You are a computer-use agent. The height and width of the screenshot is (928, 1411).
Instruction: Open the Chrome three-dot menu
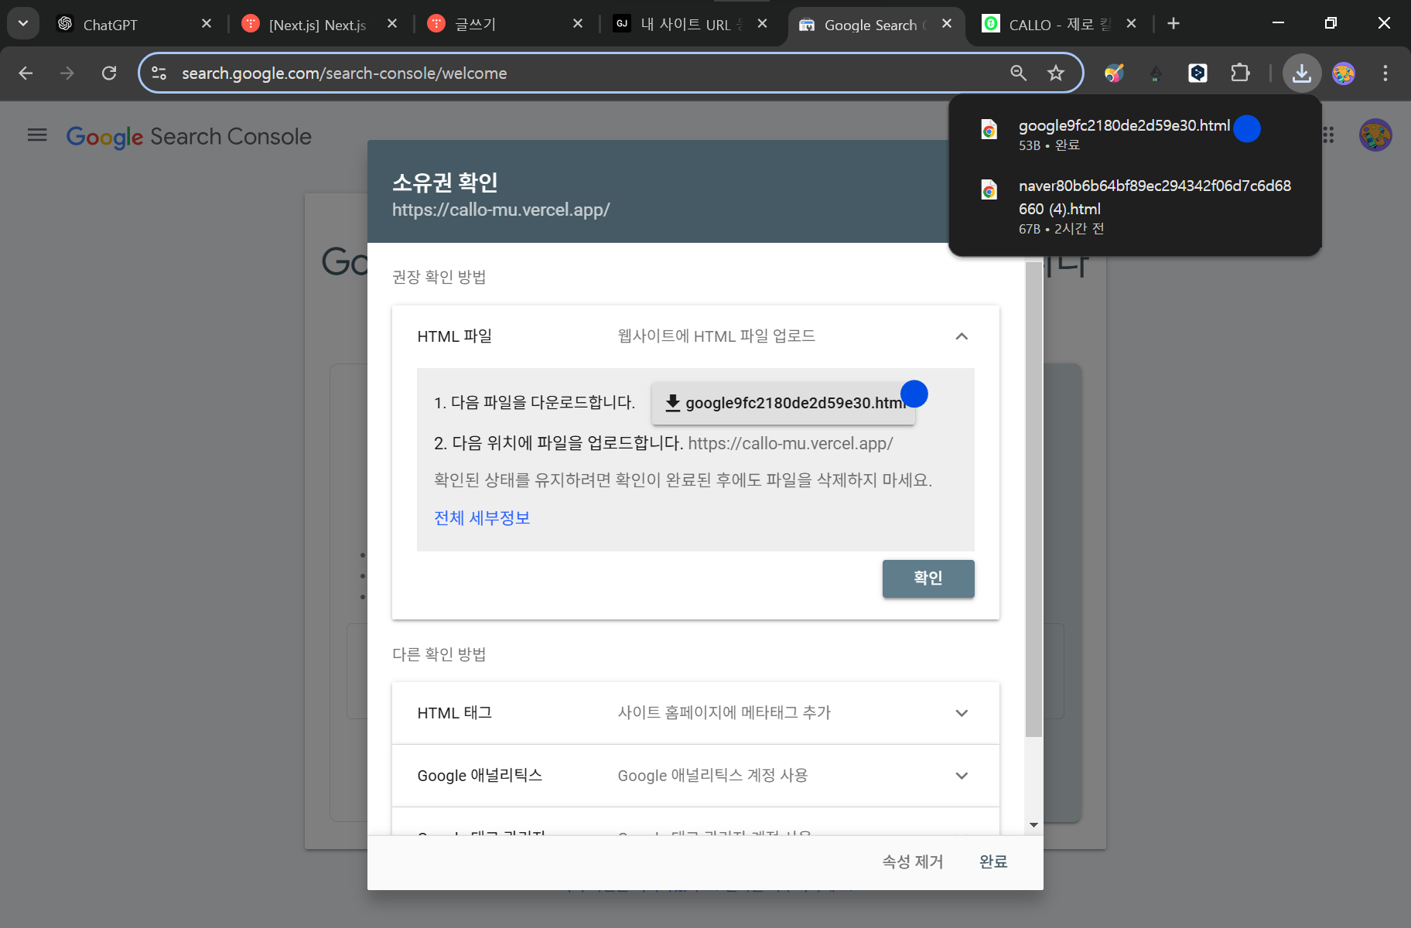pos(1385,73)
